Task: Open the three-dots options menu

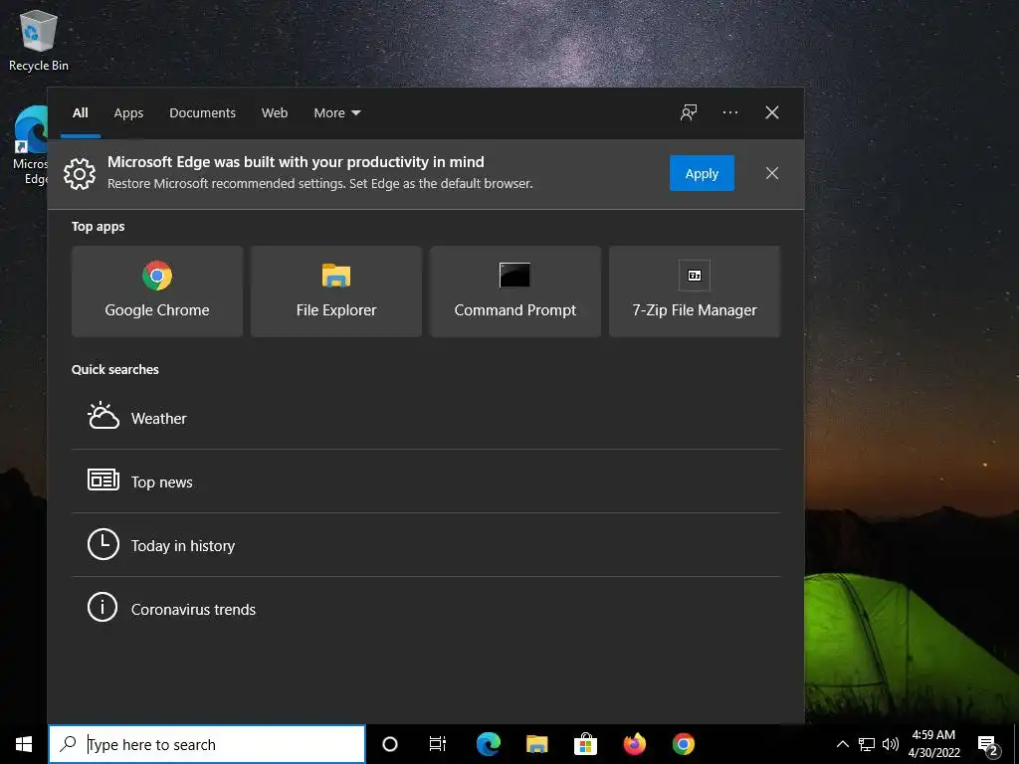Action: coord(729,112)
